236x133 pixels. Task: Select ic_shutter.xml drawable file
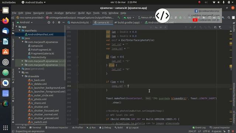[38, 107]
